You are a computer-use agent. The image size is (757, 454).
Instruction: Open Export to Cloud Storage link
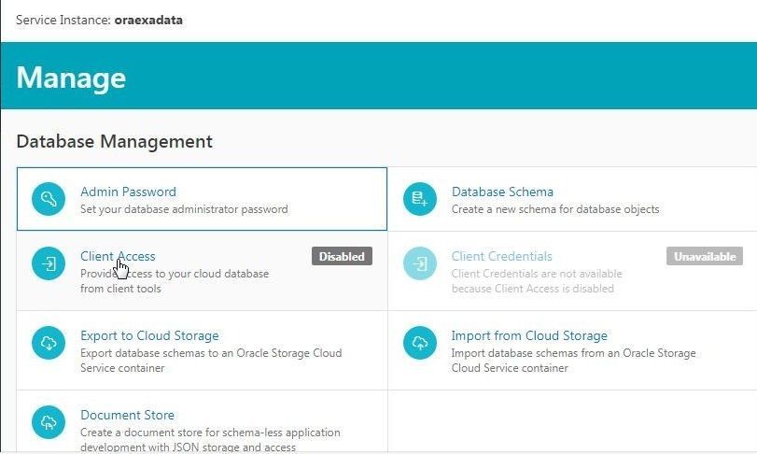tap(149, 335)
